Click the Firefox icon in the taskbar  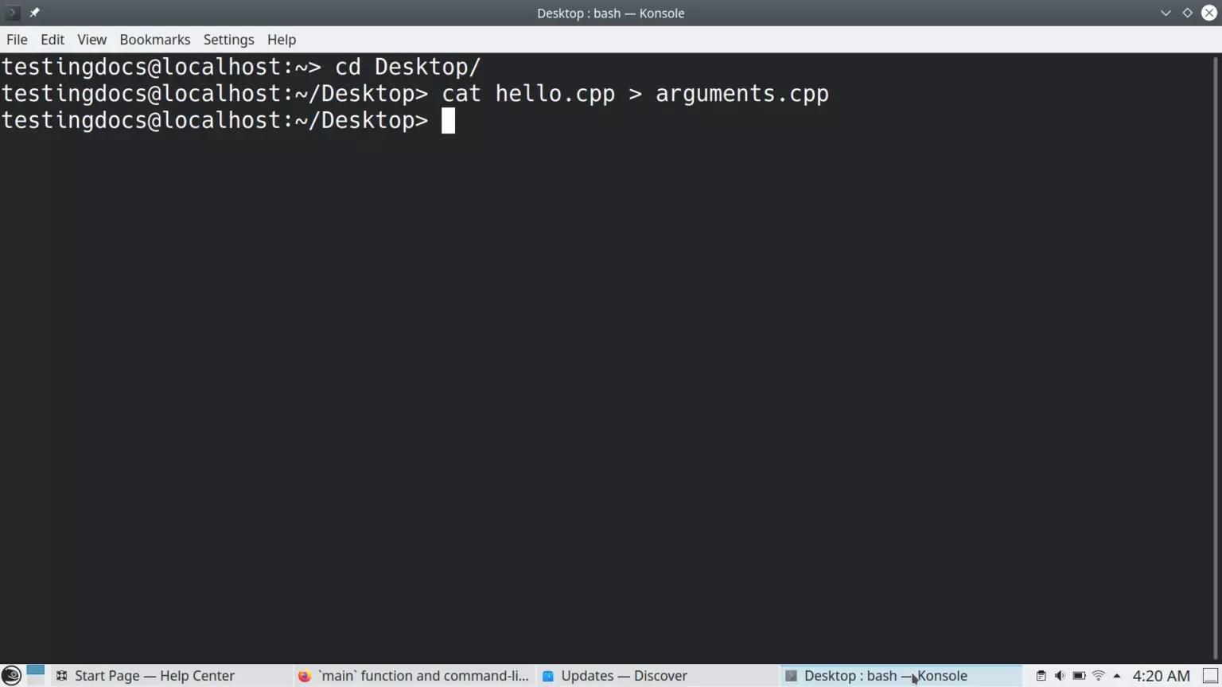click(x=305, y=675)
